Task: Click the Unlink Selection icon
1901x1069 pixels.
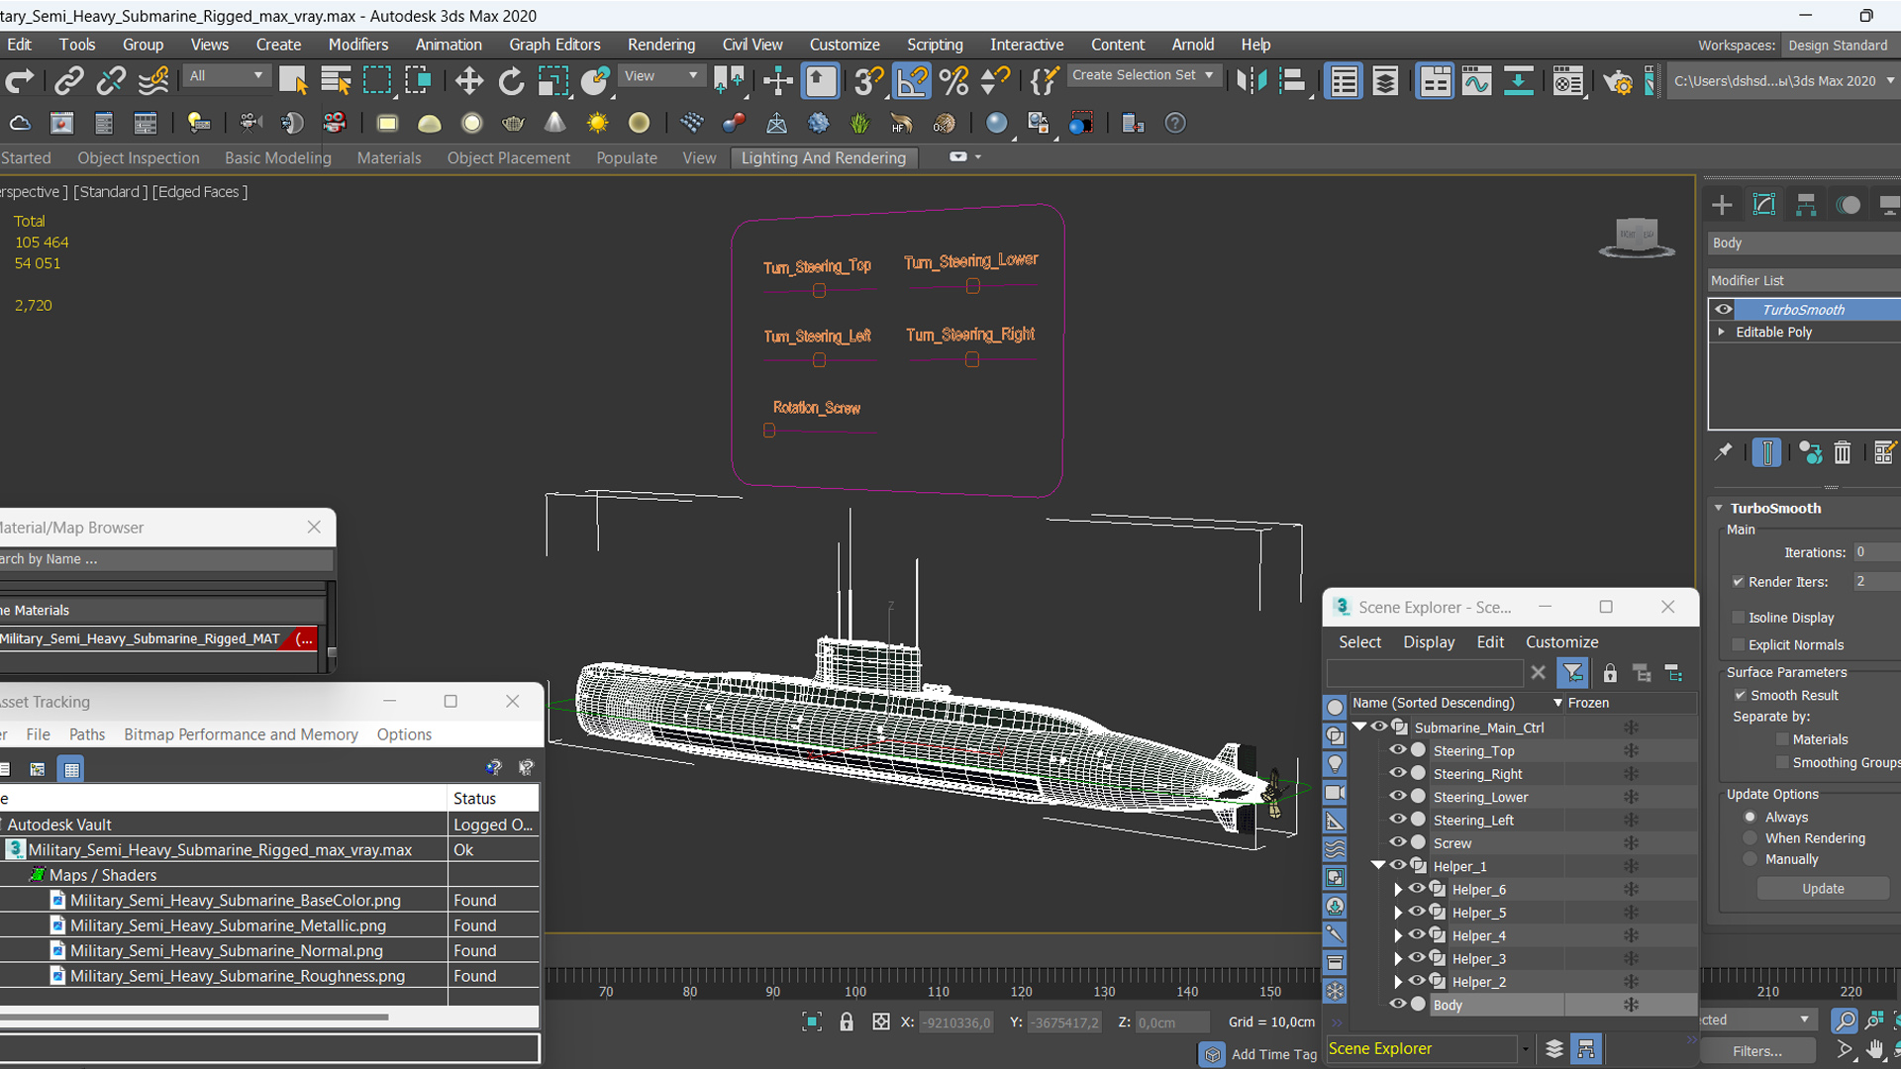Action: (110, 81)
